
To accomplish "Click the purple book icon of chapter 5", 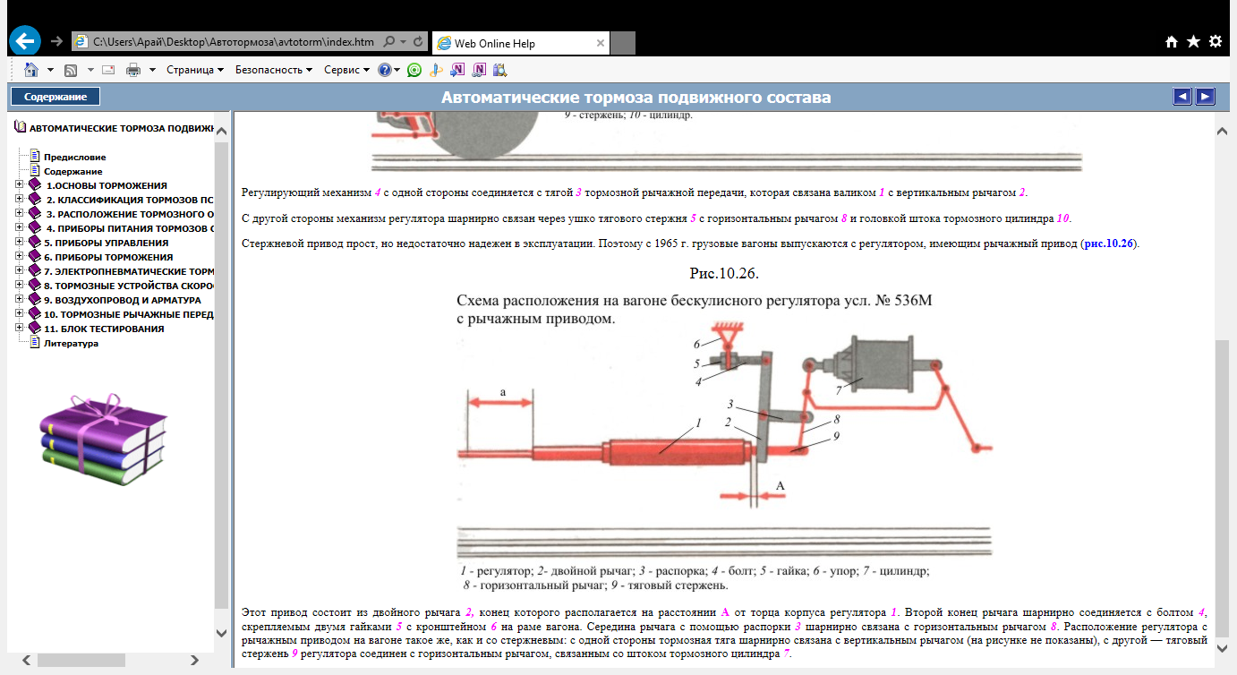I will tap(35, 243).
